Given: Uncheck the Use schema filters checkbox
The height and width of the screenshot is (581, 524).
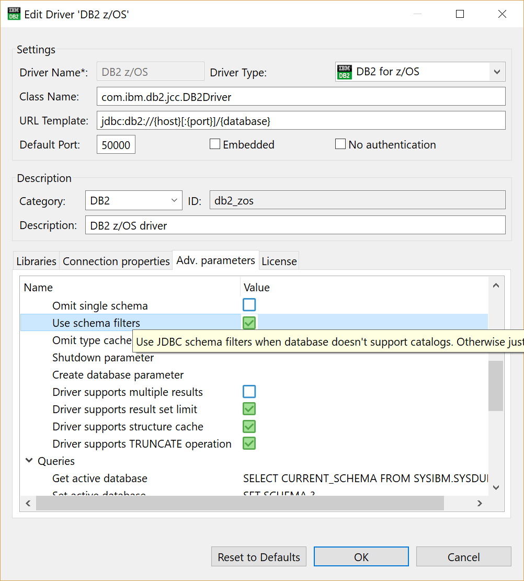Looking at the screenshot, I should click(249, 323).
